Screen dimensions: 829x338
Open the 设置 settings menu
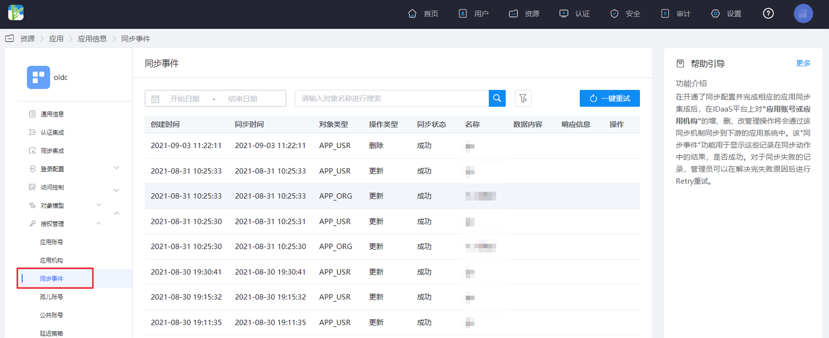click(726, 14)
